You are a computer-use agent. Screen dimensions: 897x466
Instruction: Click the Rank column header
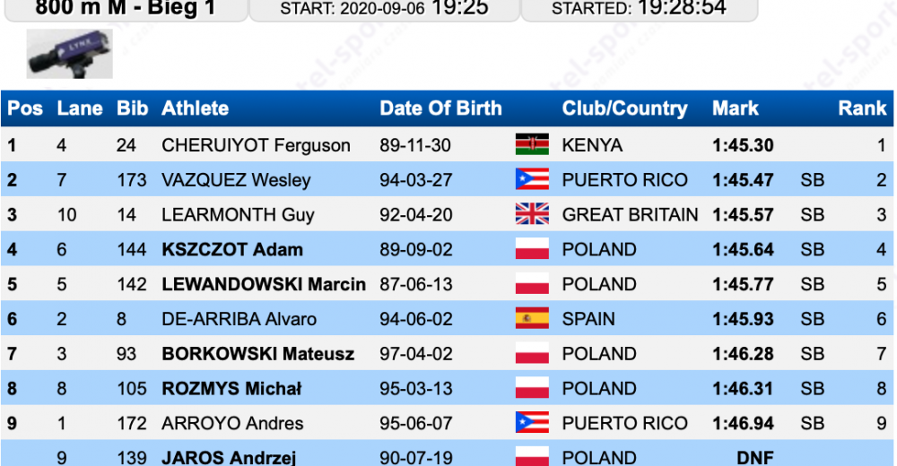coord(862,108)
